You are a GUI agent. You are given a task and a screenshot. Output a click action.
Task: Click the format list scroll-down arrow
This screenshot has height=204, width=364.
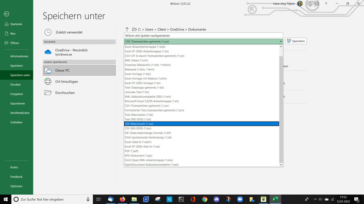pos(281,165)
